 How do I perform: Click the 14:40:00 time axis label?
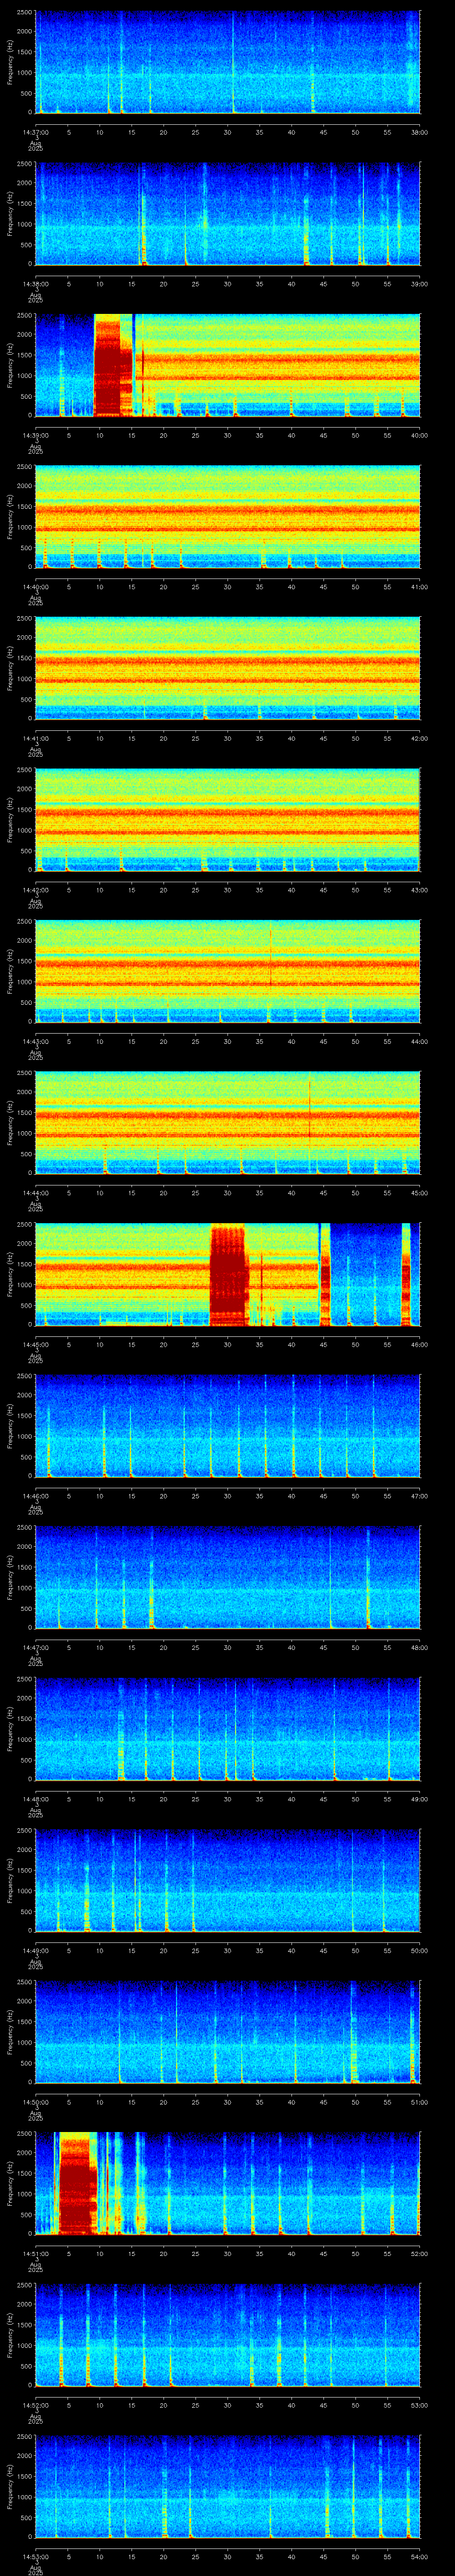[35, 586]
